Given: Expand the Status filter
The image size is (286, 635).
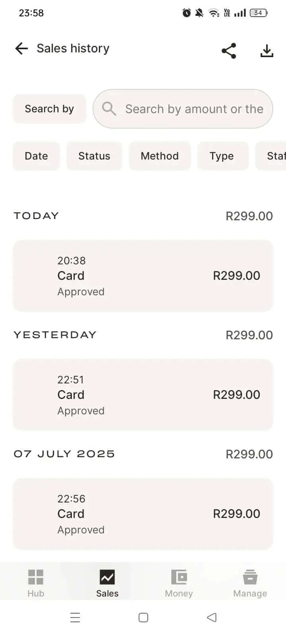Looking at the screenshot, I should pyautogui.click(x=94, y=156).
